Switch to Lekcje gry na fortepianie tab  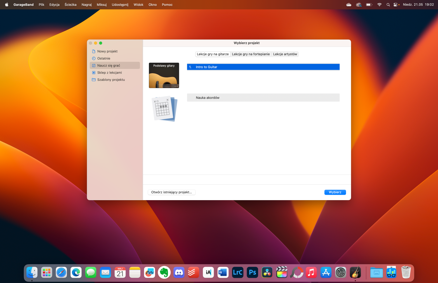(251, 54)
